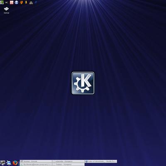The width and height of the screenshot is (166, 166).
Task: Click the small yellow icon in top panel
Action: (x=26, y=2)
